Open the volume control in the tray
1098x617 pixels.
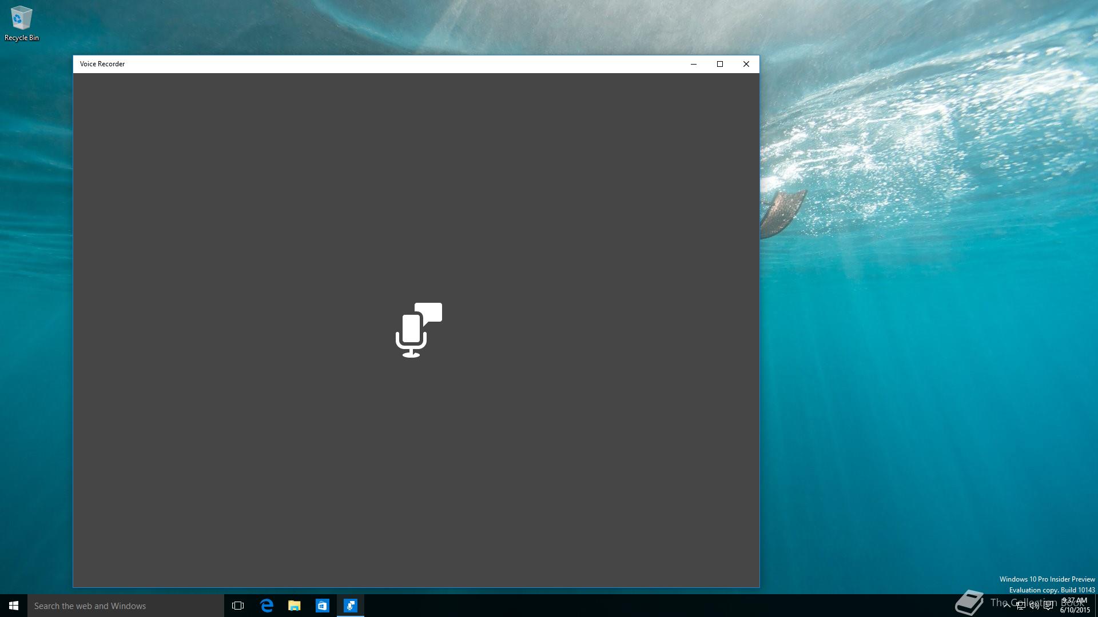1035,606
